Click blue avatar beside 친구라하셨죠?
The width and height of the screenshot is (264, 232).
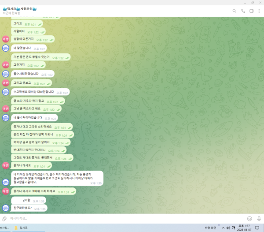click(x=6, y=208)
